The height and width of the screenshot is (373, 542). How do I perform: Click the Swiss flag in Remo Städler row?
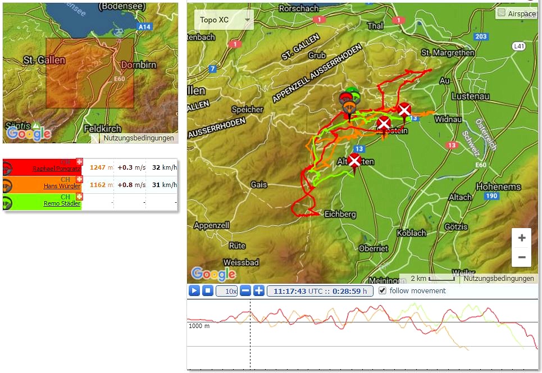(80, 197)
